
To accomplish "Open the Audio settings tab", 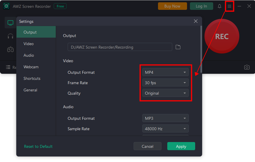I will click(36, 55).
